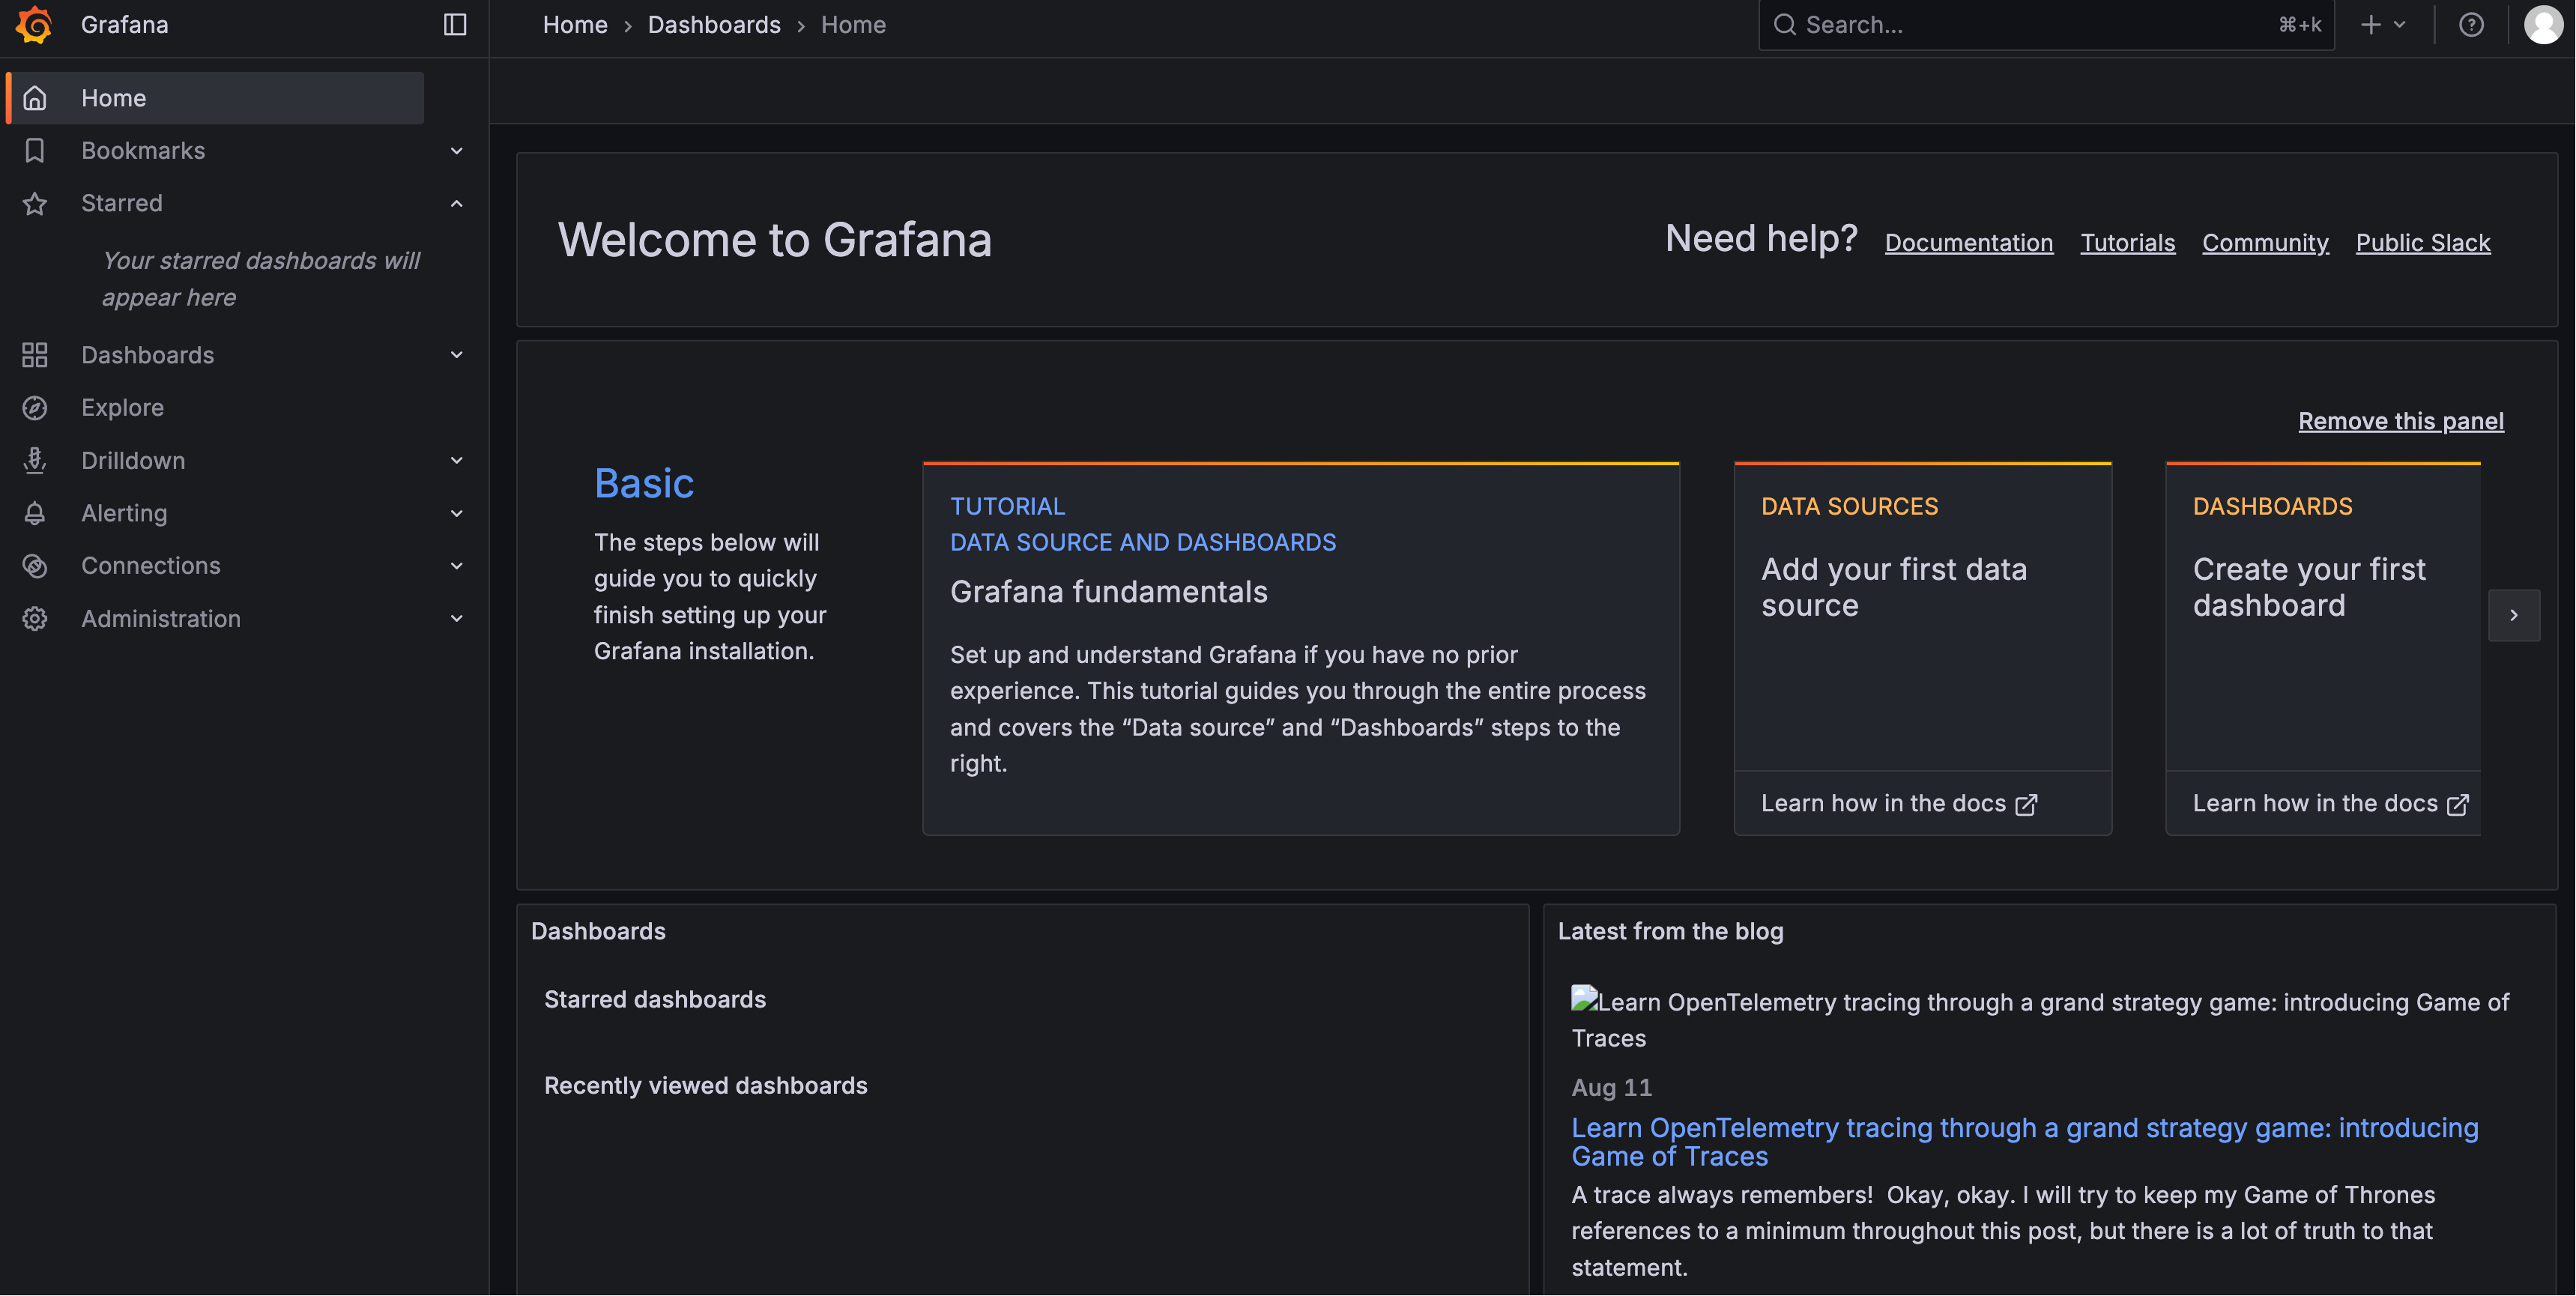This screenshot has height=1296, width=2576.
Task: Click Dashboards in the breadcrumb
Action: coord(713,25)
